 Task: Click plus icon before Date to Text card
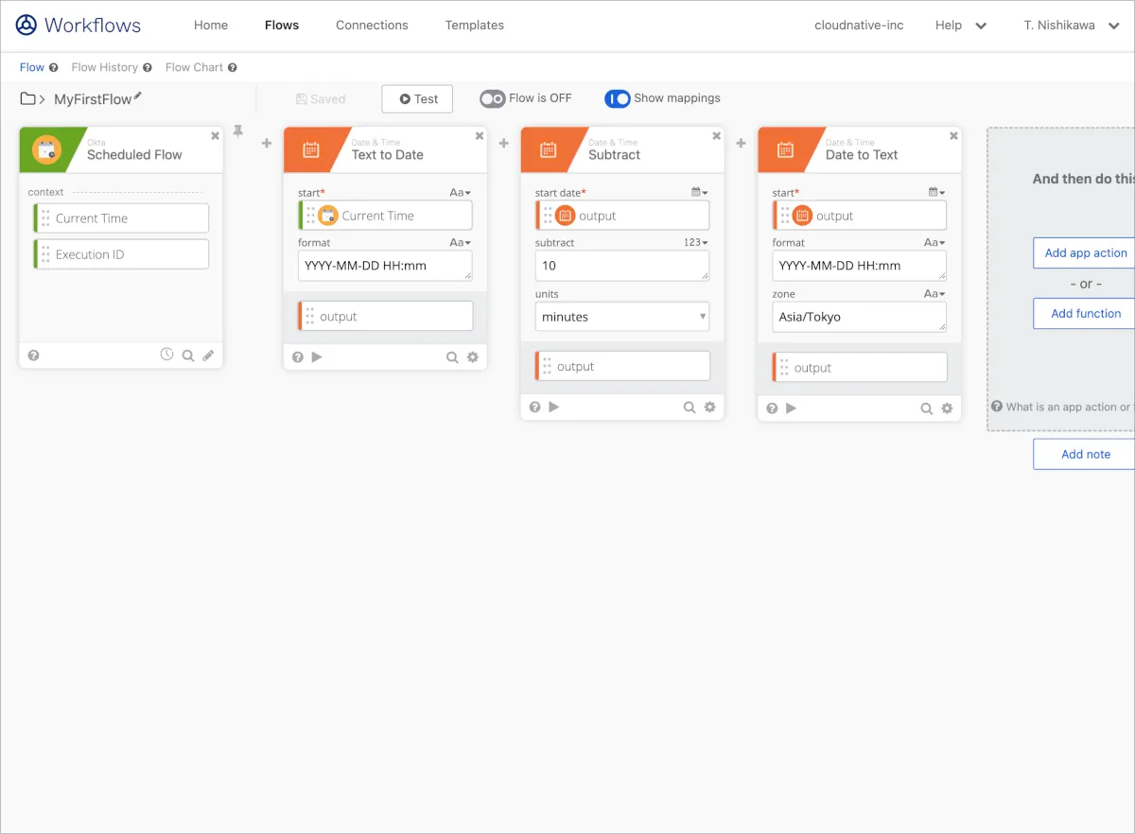pyautogui.click(x=741, y=144)
